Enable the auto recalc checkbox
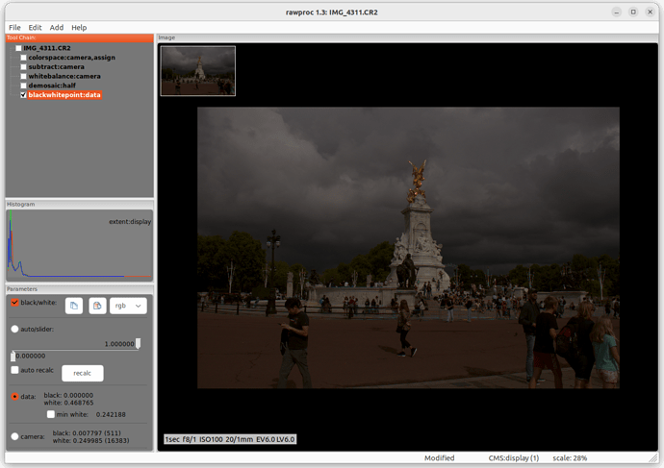This screenshot has height=468, width=664. (x=14, y=370)
